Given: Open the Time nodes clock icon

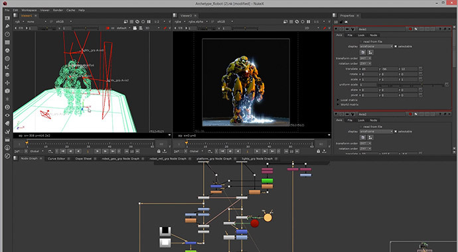Looking at the screenshot, I should pos(7,34).
